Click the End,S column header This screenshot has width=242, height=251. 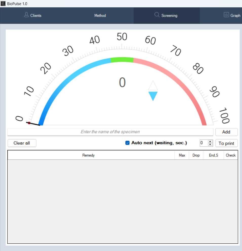pos(213,155)
